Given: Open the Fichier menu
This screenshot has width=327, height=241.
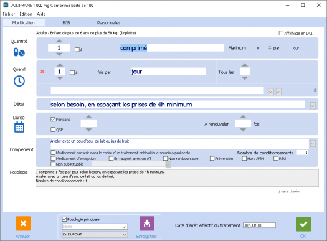Looking at the screenshot, I should pos(9,14).
